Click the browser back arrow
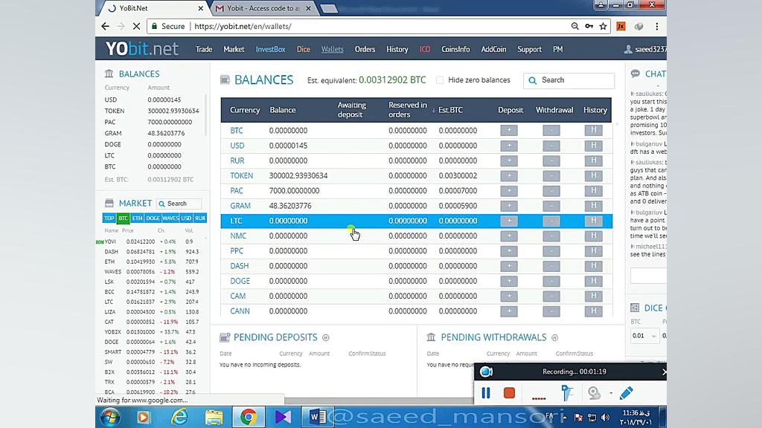762x428 pixels. pos(106,26)
